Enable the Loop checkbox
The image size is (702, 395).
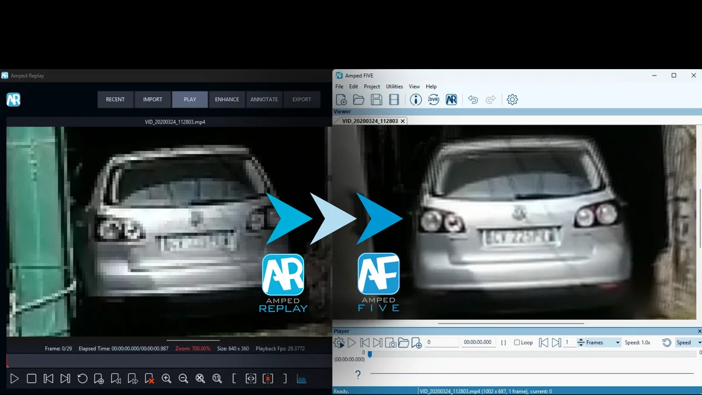click(x=517, y=343)
